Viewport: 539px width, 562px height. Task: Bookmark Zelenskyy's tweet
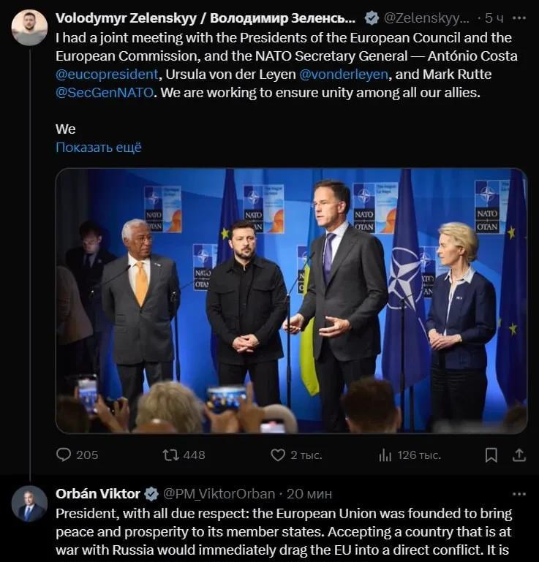(491, 455)
